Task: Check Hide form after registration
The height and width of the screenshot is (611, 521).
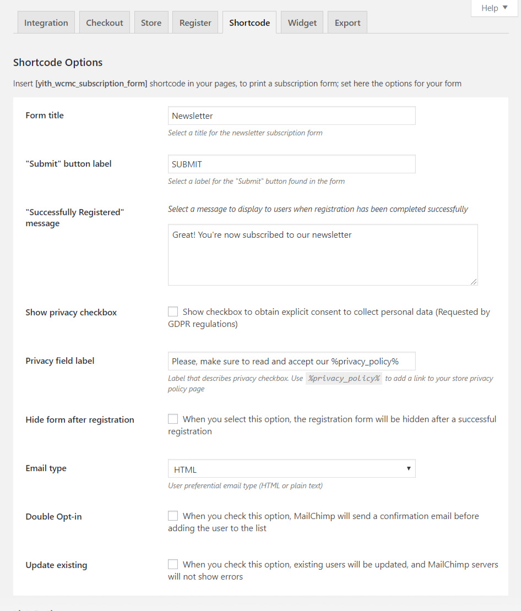Action: coord(173,419)
